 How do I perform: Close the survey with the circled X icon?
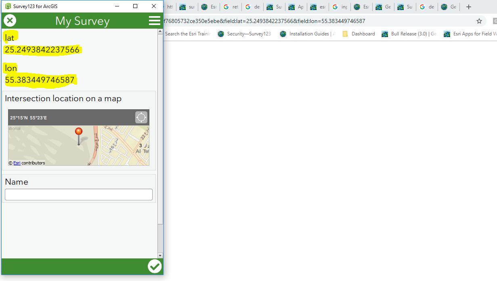(x=10, y=21)
